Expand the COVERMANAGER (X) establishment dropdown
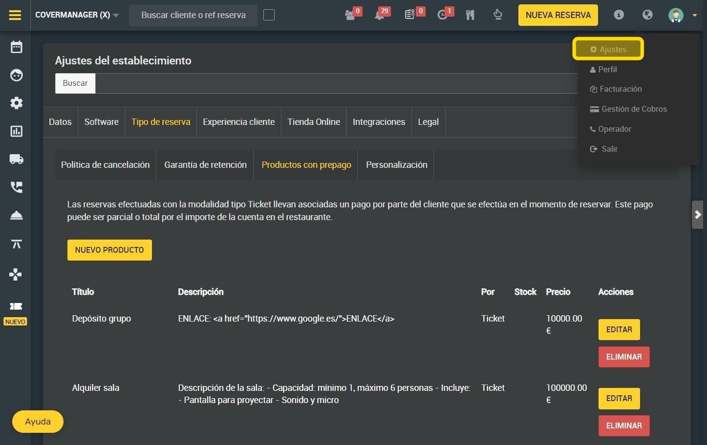Viewport: 707px width, 445px height. tap(77, 15)
